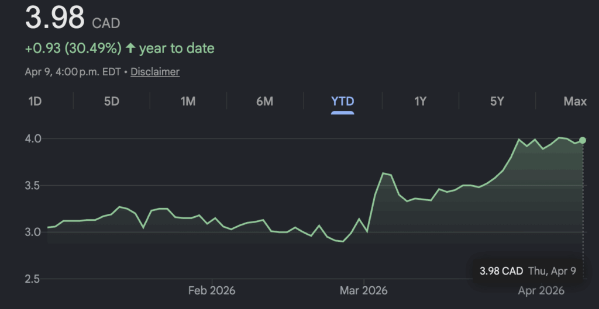Click the large 3.98 price heading
599x309 pixels.
click(55, 19)
